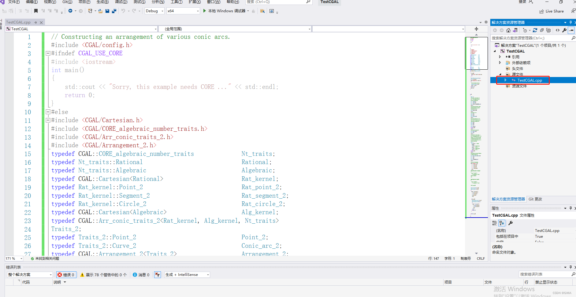Click the open file folder icon
This screenshot has width=576, height=297.
pos(100,11)
